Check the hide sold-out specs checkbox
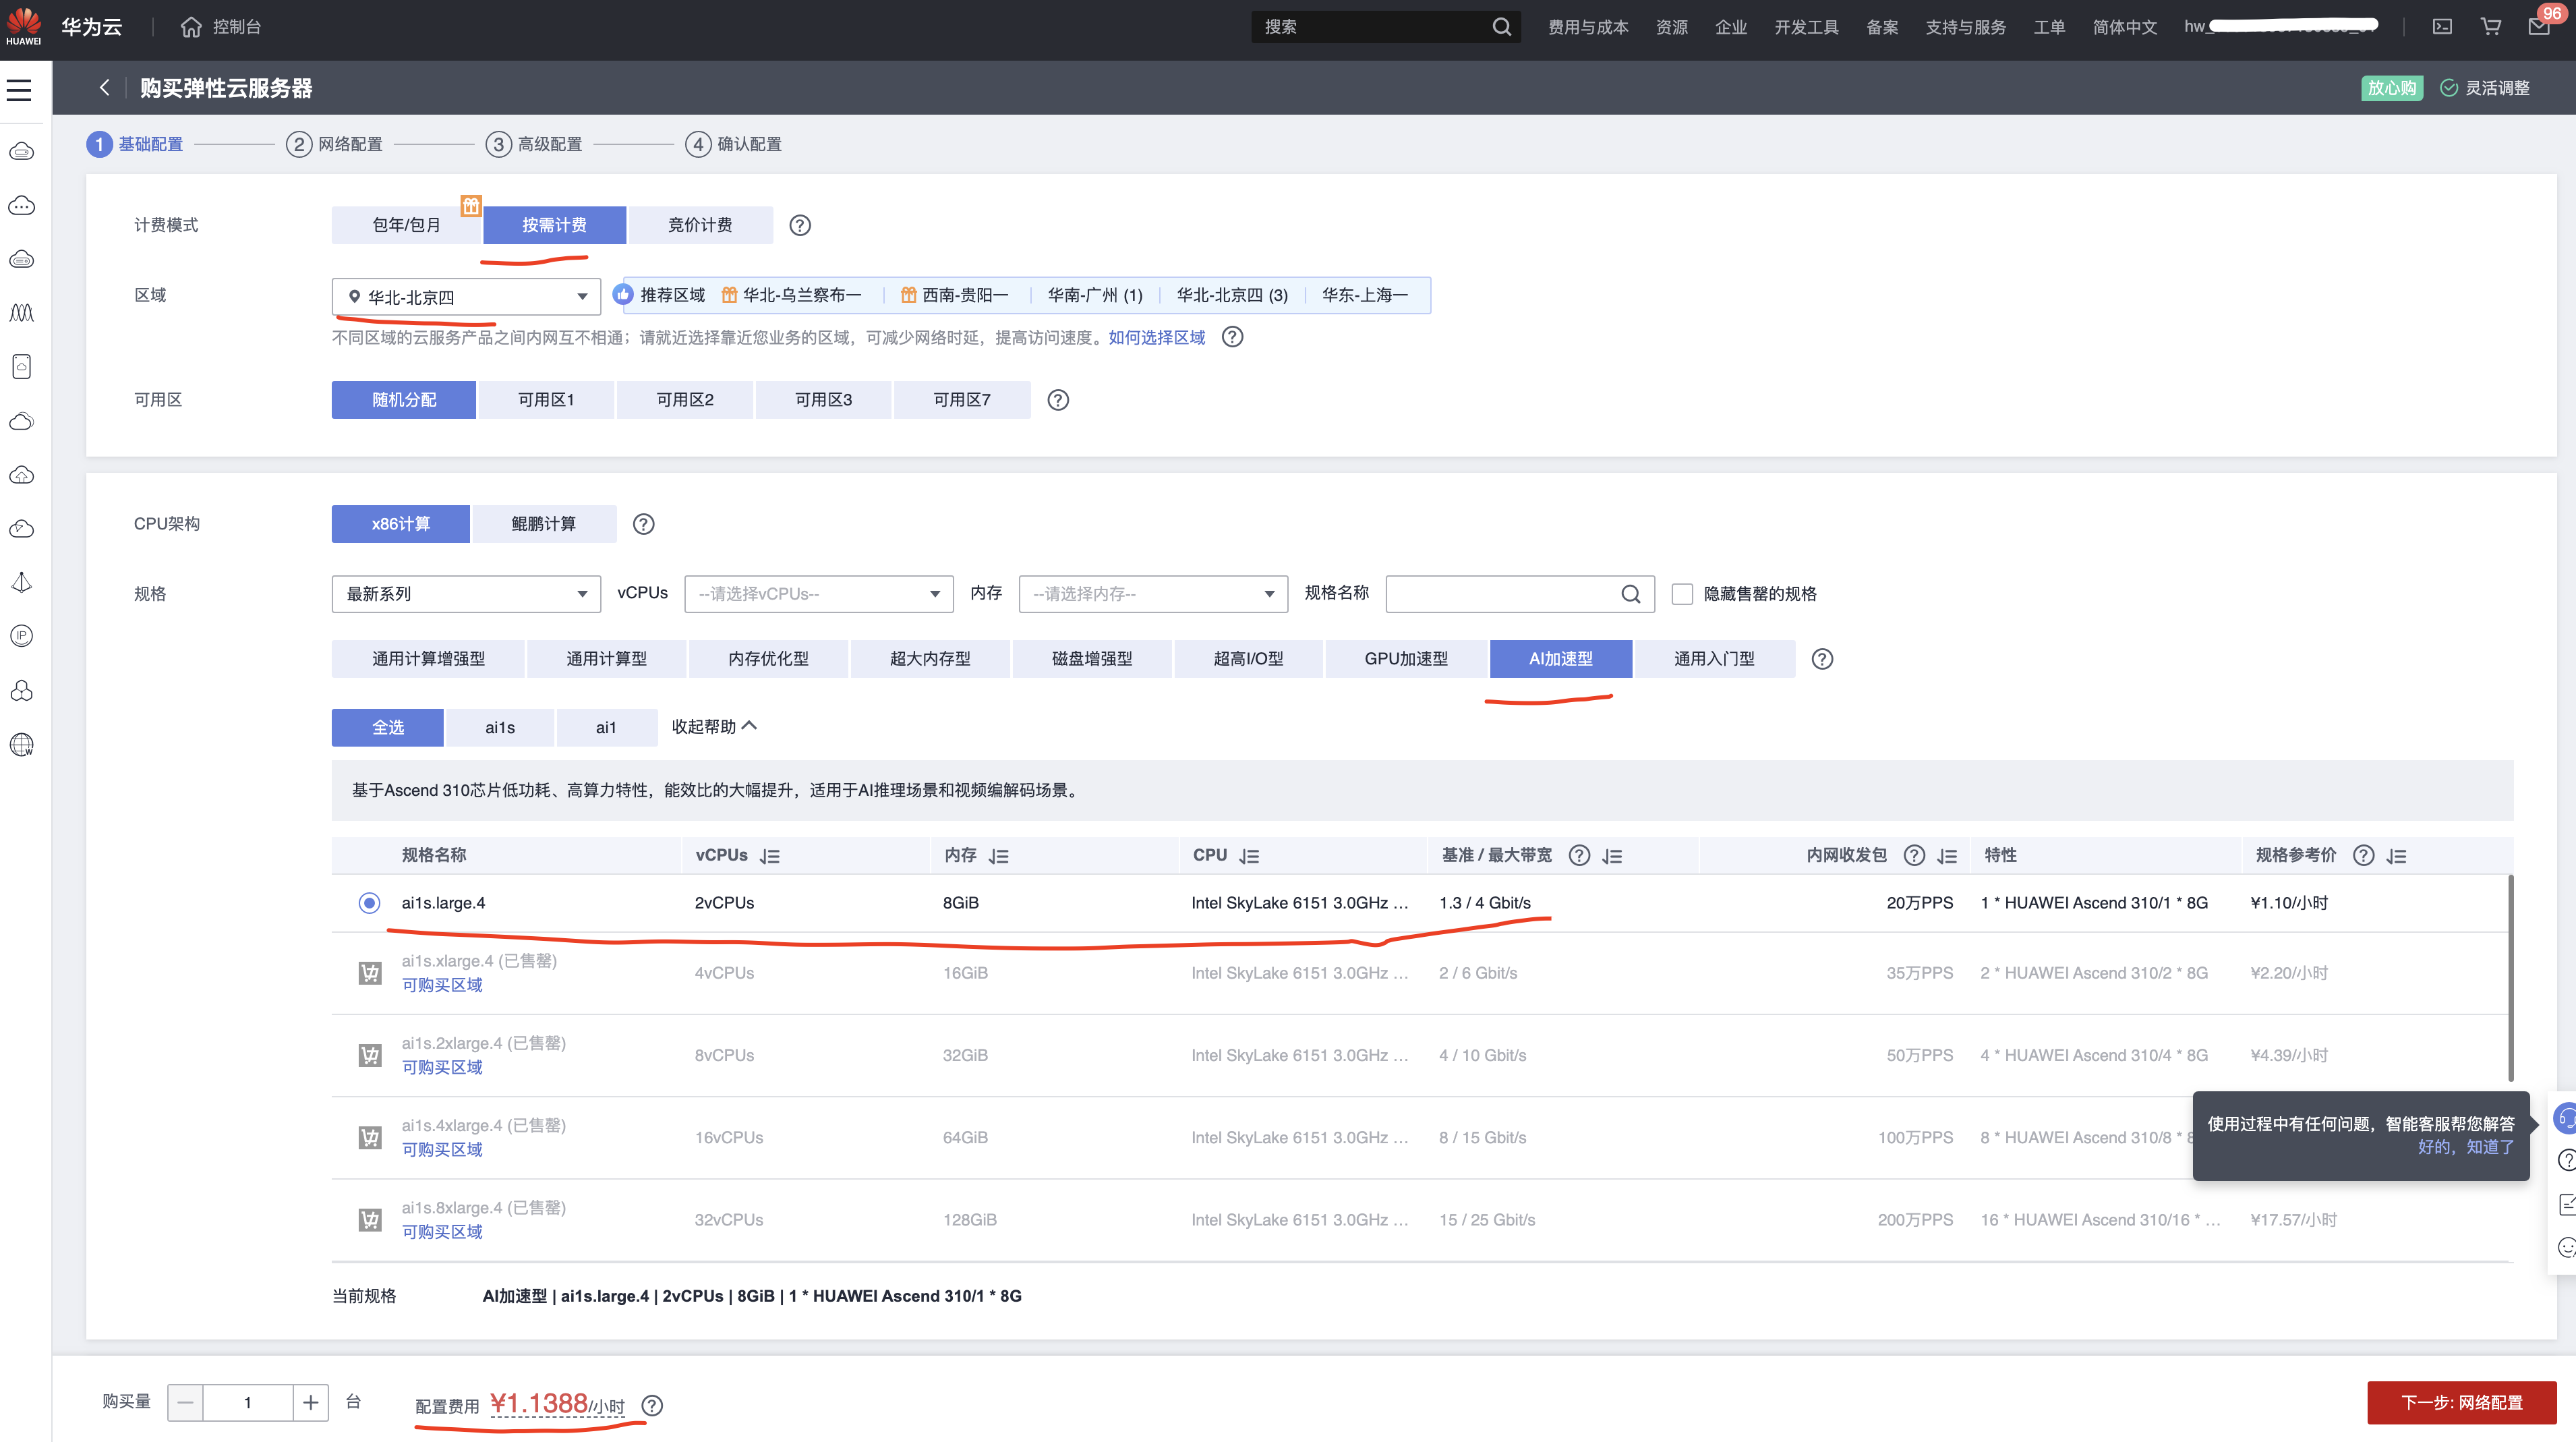 pos(1682,594)
